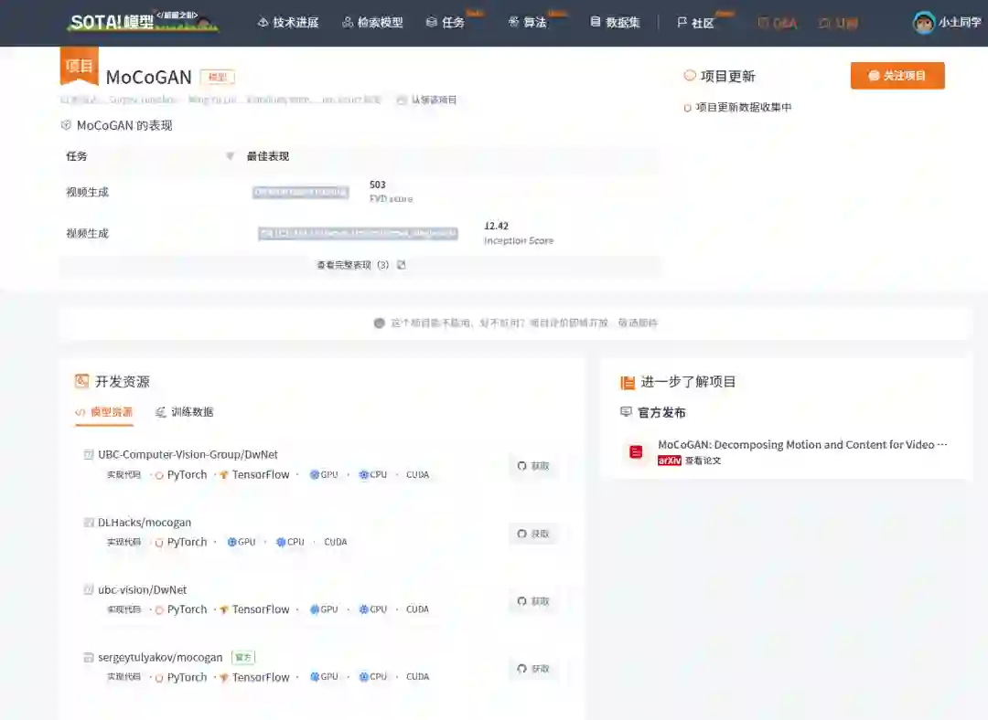Click the 关注项目 orange button
The image size is (988, 720).
[897, 76]
